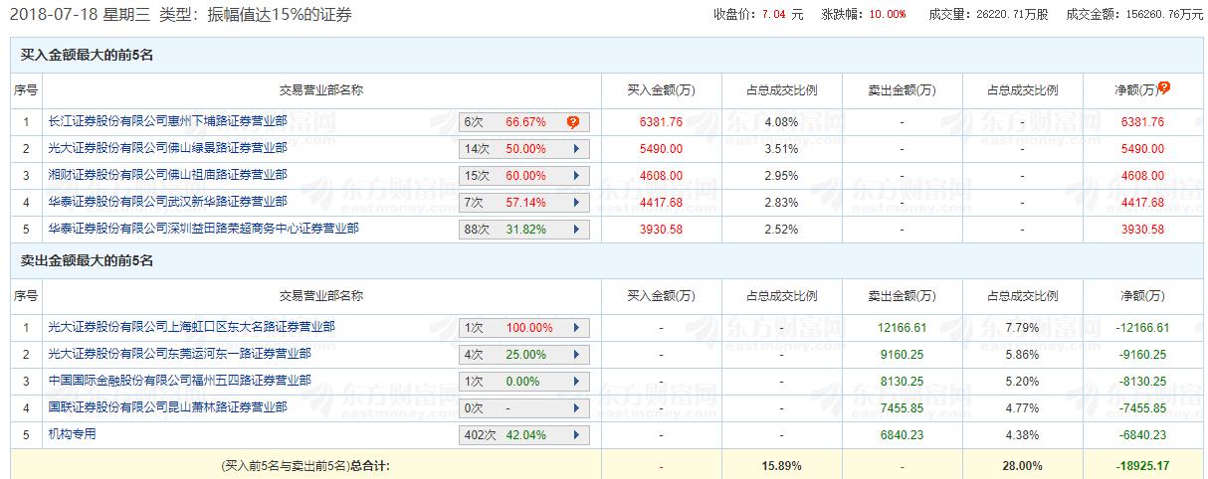Screen dimensions: 1208x479
Task: Click arrow icon next to 7次 57.14%
Action: (575, 203)
